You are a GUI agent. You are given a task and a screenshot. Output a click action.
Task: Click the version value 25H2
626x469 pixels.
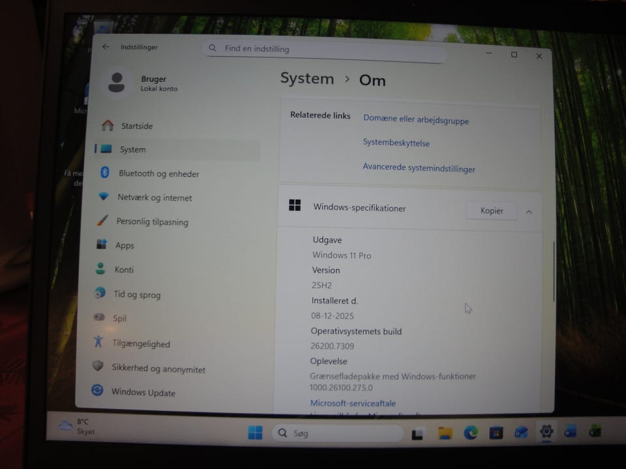point(321,285)
